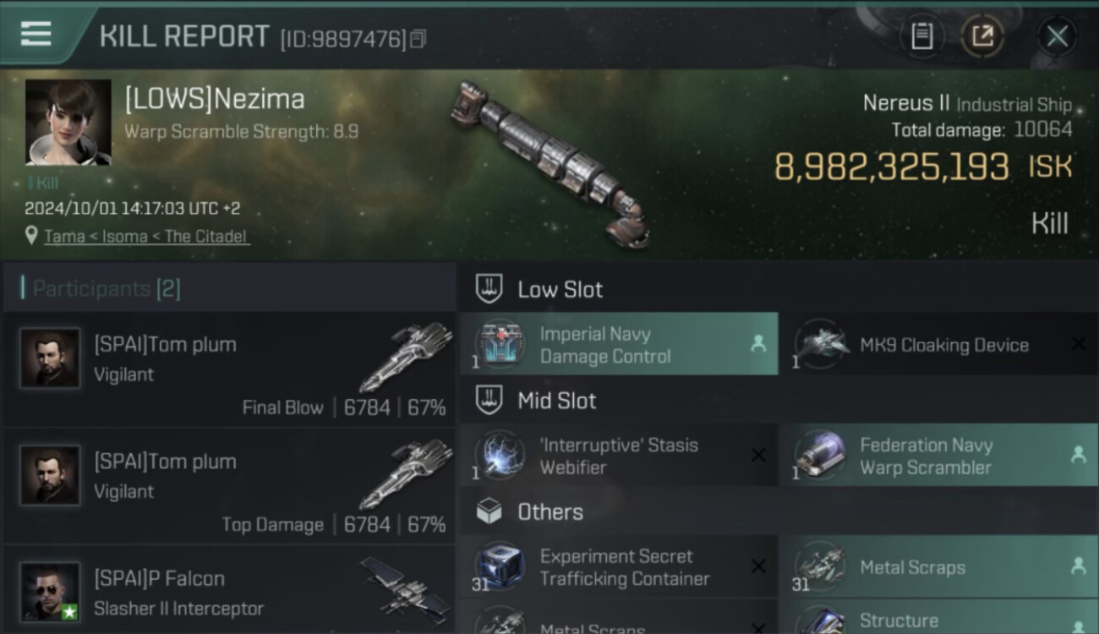The height and width of the screenshot is (634, 1099).
Task: Click the Nereus II ship image
Action: coord(551,162)
